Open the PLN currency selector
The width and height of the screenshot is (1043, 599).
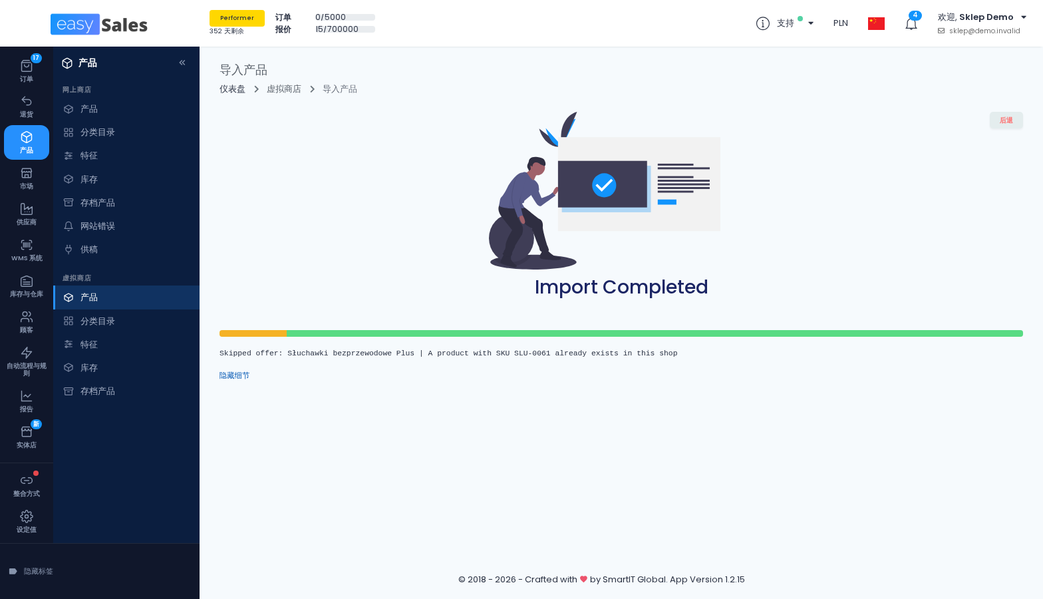tap(841, 23)
